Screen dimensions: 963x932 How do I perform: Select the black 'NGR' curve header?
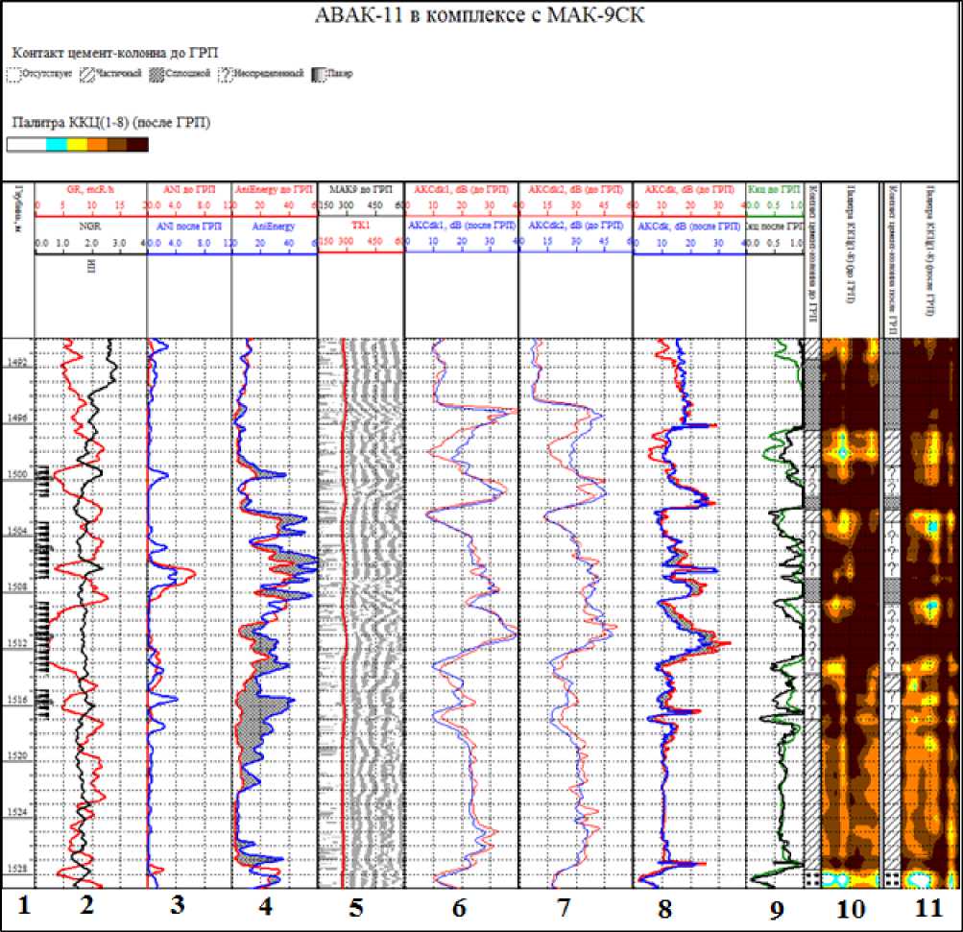[x=90, y=227]
